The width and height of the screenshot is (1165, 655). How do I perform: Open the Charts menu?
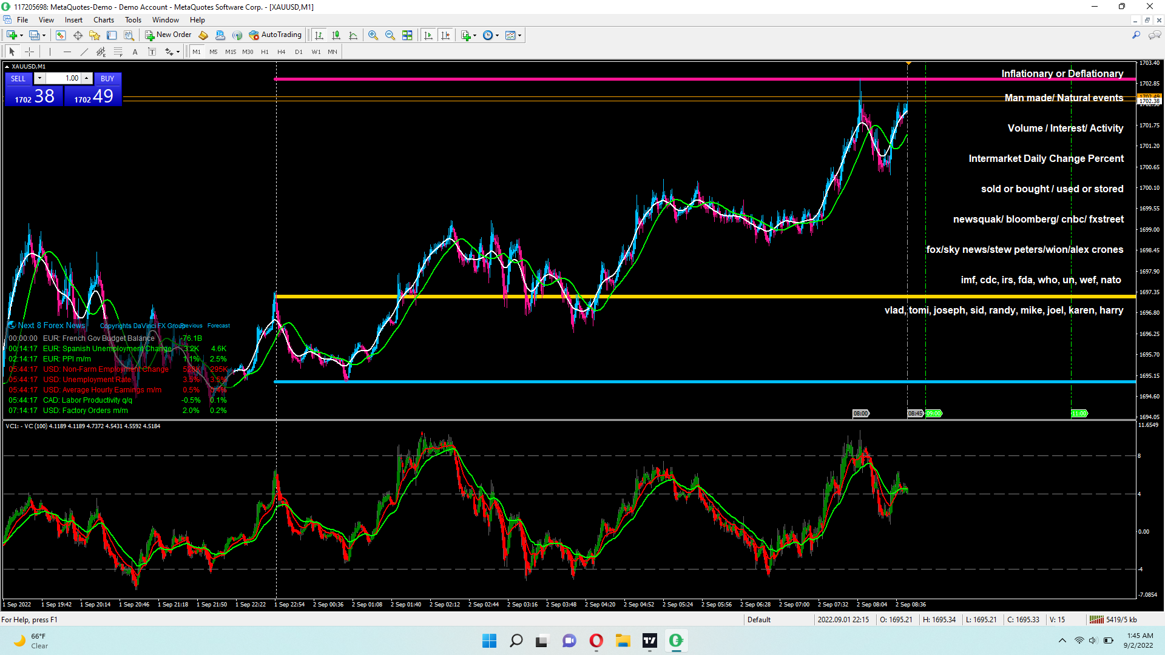click(103, 20)
